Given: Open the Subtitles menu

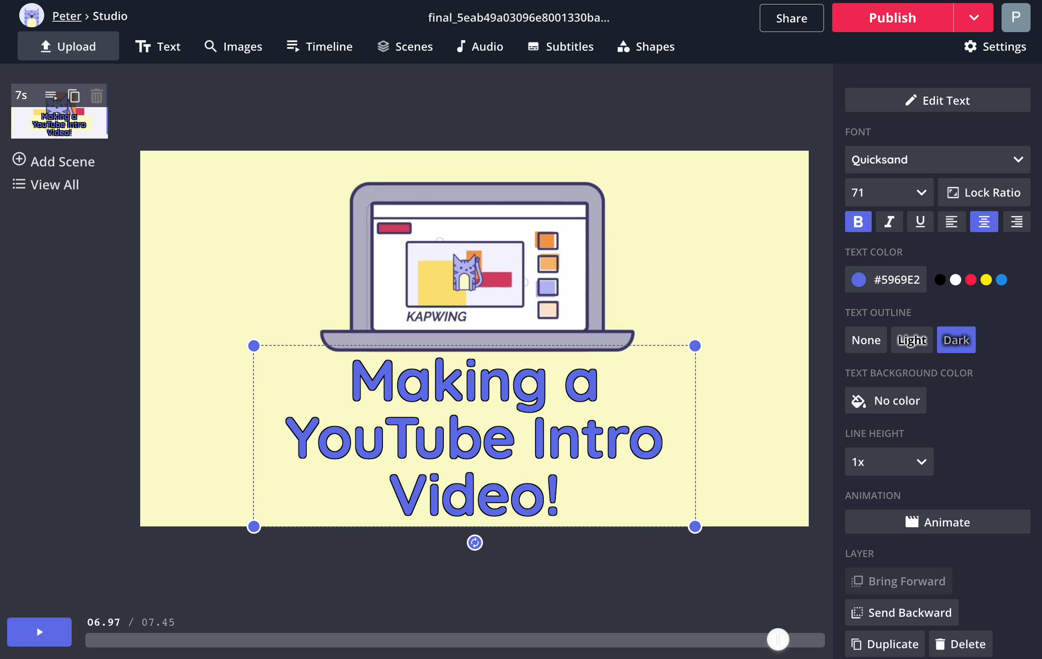Looking at the screenshot, I should [x=561, y=47].
